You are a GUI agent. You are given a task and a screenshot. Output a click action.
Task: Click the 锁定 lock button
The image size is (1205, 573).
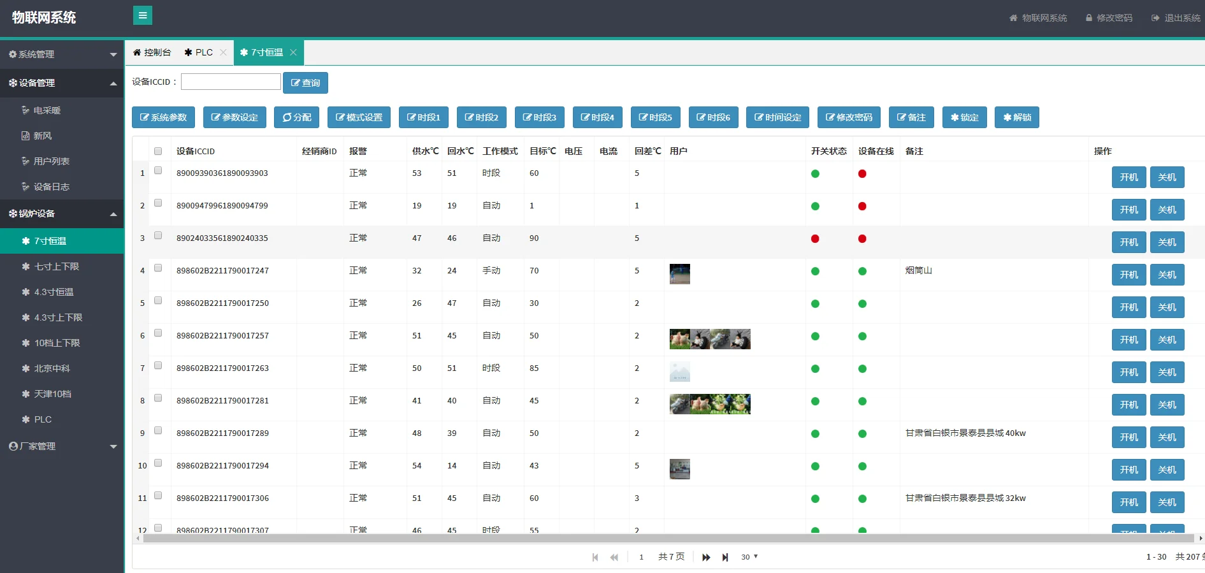(x=965, y=117)
